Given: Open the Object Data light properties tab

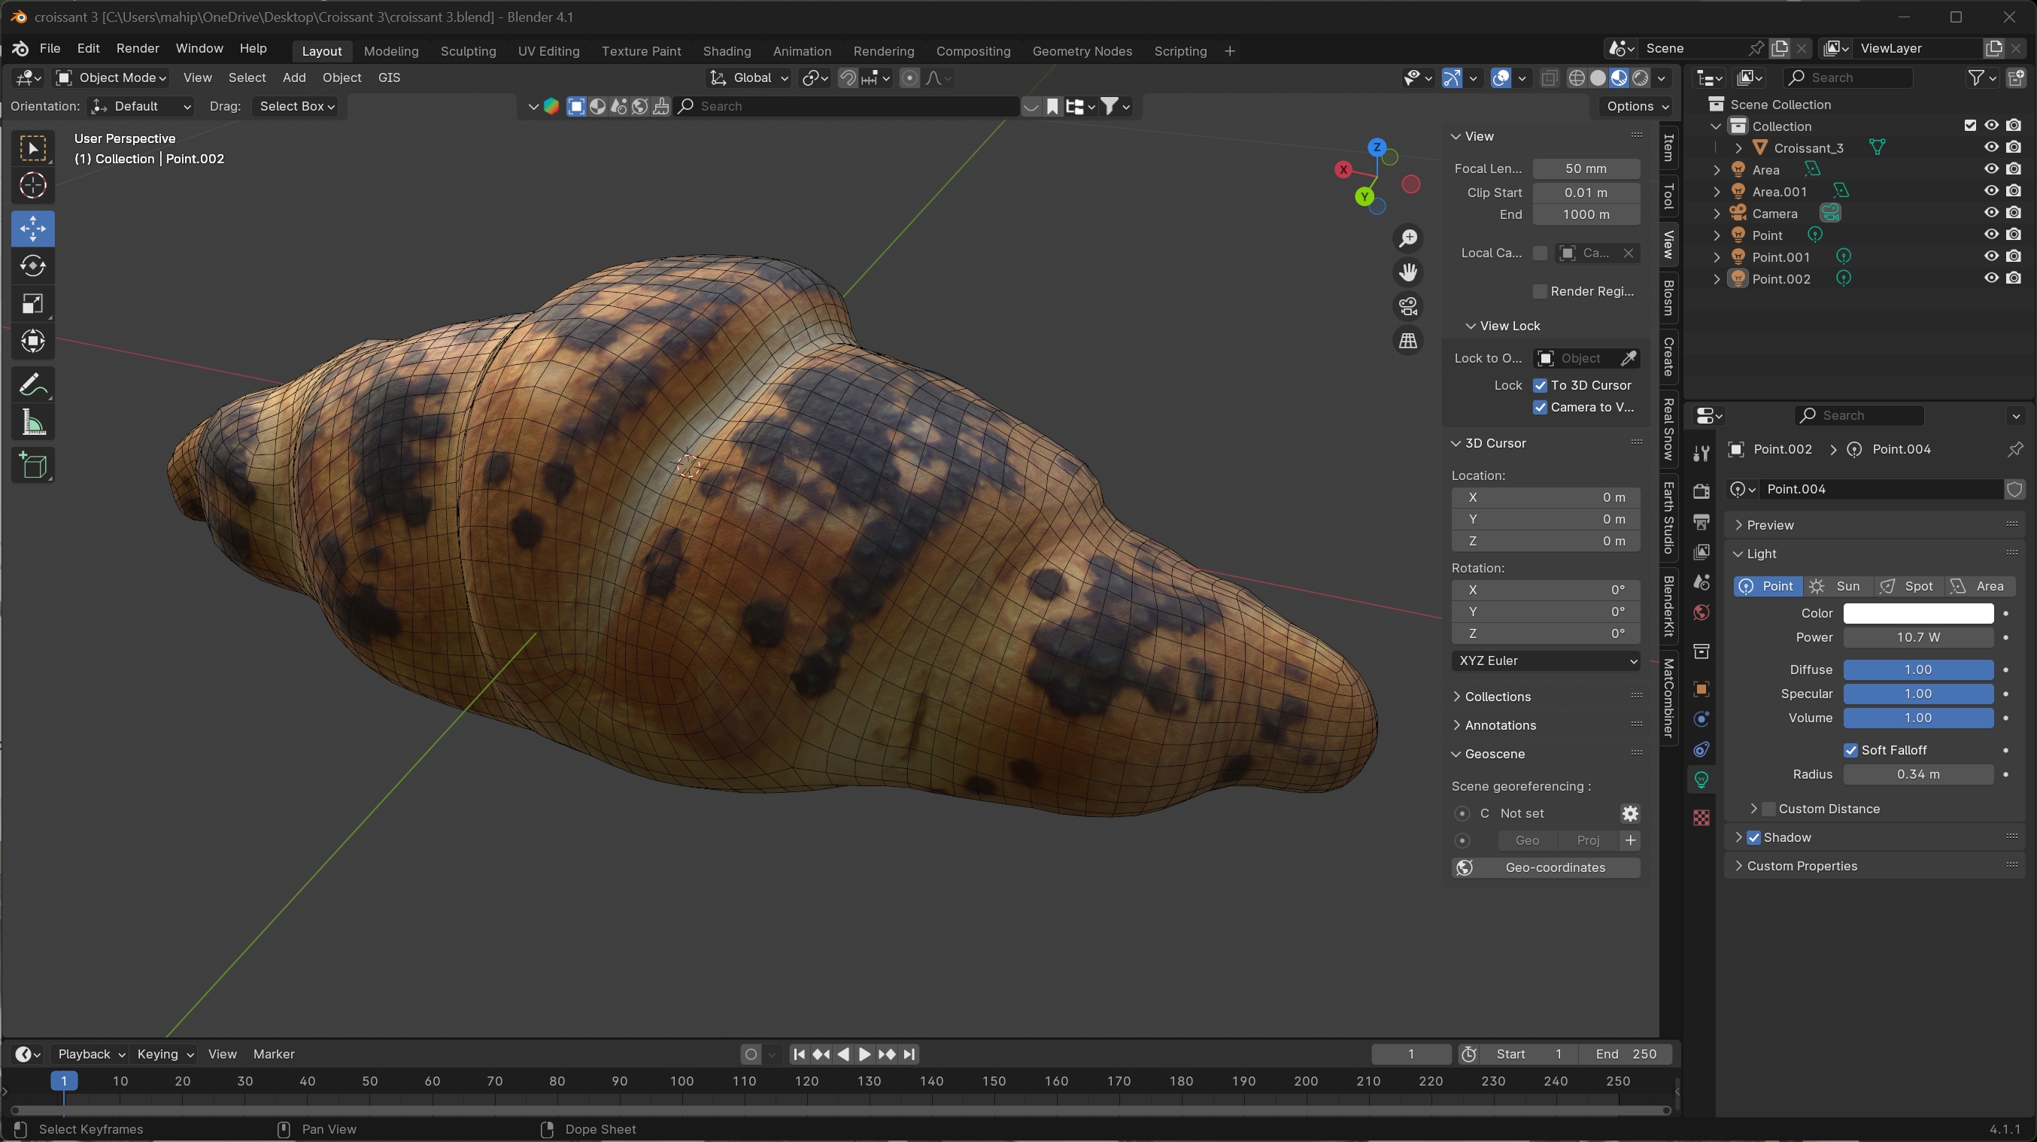Looking at the screenshot, I should [1702, 780].
